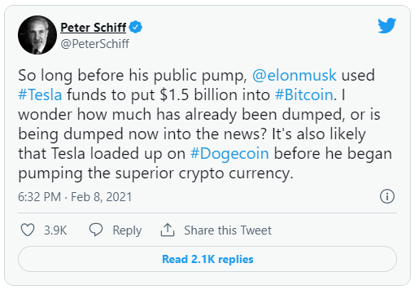The height and width of the screenshot is (294, 419).
Task: Click the Twitter bird logo
Action: point(387,25)
